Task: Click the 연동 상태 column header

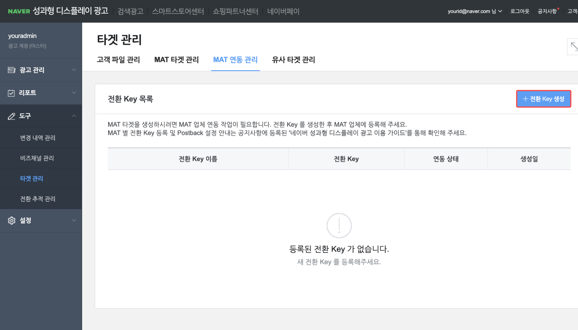Action: [x=446, y=159]
